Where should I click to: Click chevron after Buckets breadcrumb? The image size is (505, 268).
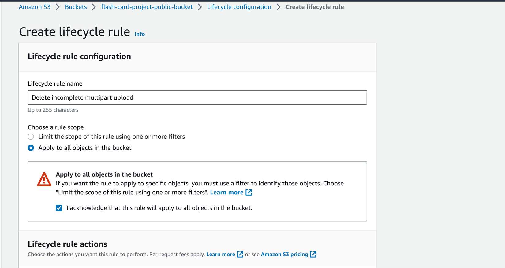click(x=94, y=7)
